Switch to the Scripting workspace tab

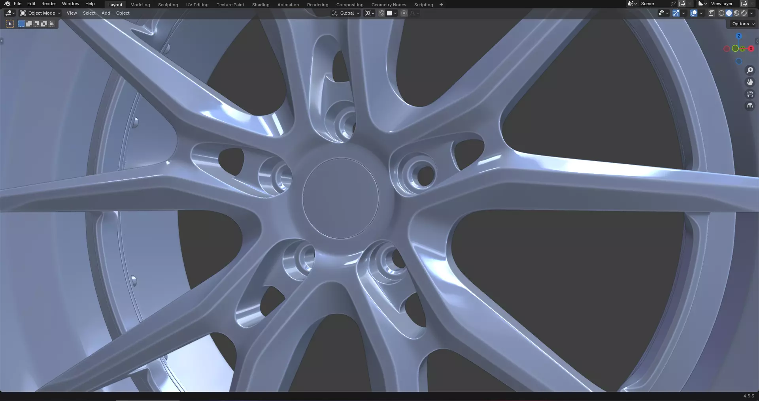point(423,5)
